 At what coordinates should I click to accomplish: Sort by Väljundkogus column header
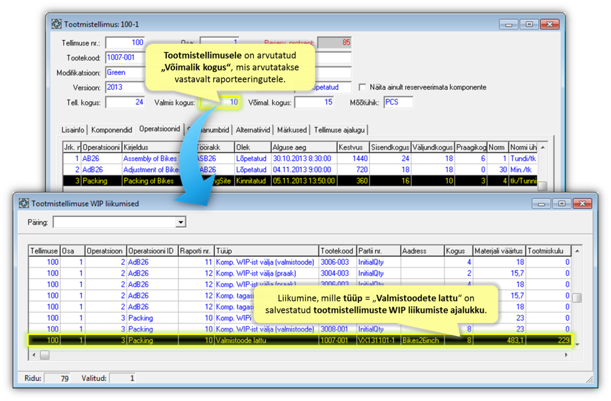(x=433, y=147)
